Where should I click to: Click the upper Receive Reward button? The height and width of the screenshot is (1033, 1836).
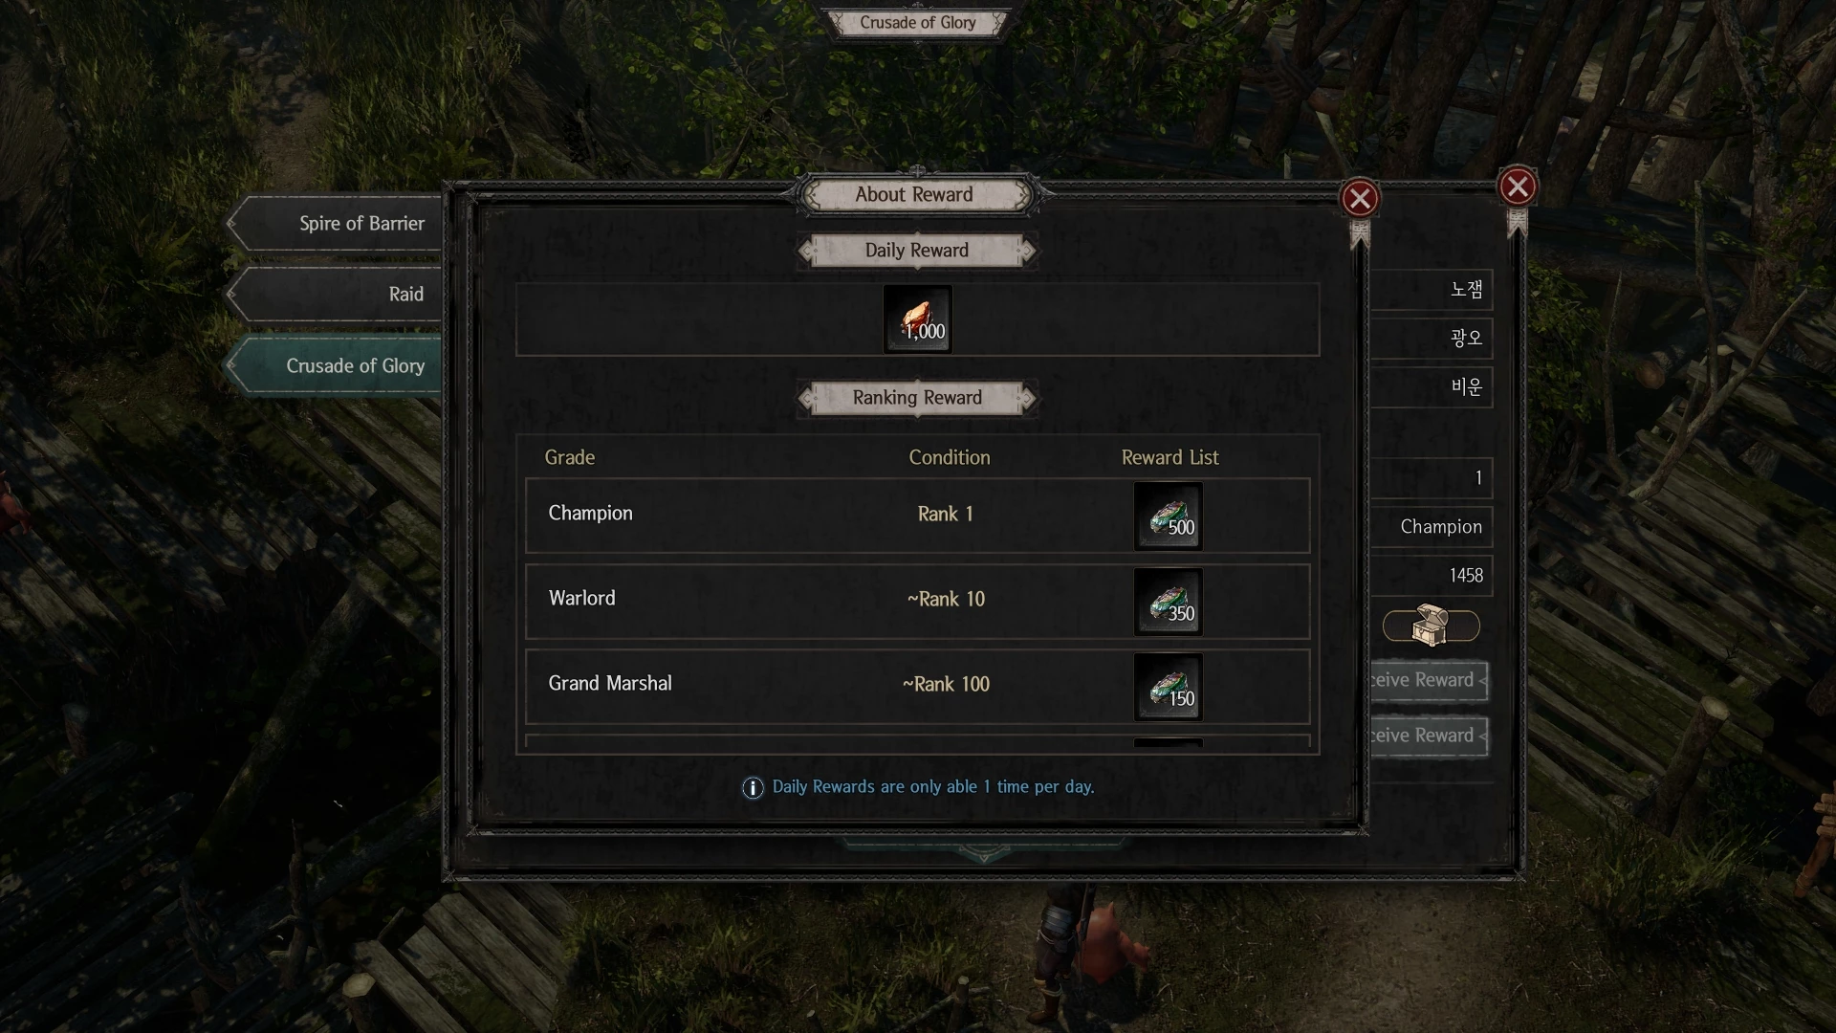click(1429, 680)
